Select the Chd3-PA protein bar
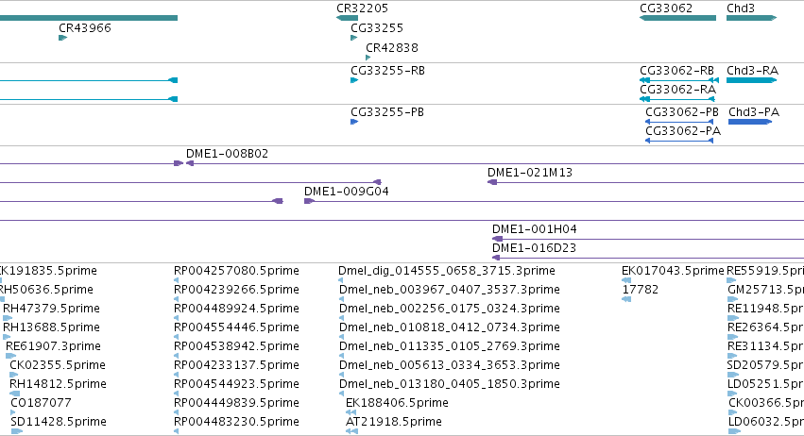The width and height of the screenshot is (804, 436). point(750,122)
